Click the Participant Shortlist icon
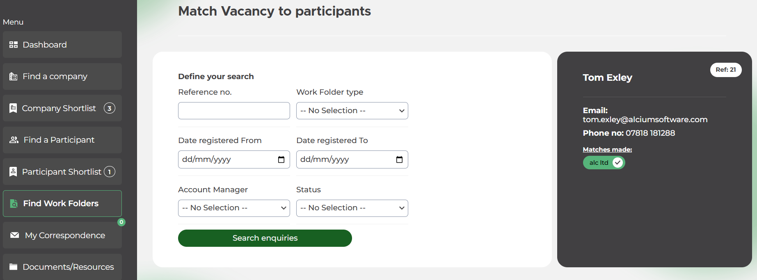Image resolution: width=757 pixels, height=280 pixels. pyautogui.click(x=13, y=172)
